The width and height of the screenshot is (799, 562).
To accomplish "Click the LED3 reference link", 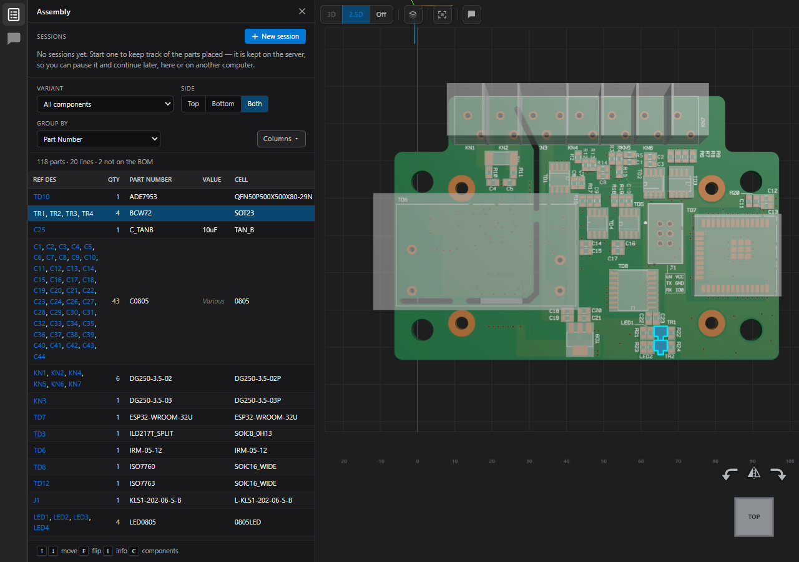I will click(81, 517).
